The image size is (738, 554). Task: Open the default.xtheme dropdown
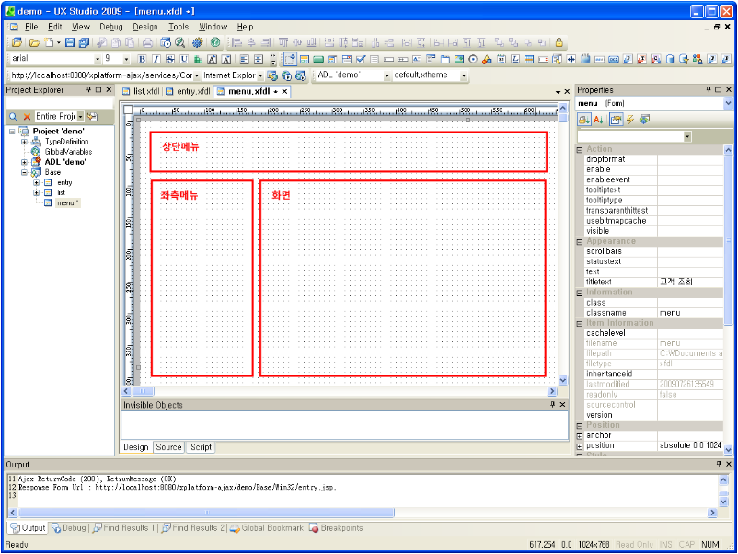(464, 75)
